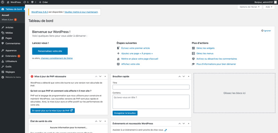
Task: Click the media icon beside Médias
Action: pyautogui.click(x=3, y=33)
